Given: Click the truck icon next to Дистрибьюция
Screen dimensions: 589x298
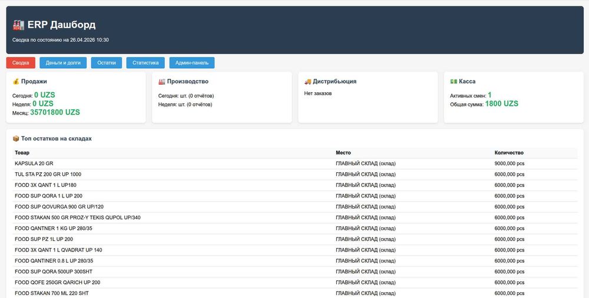Looking at the screenshot, I should coord(308,82).
